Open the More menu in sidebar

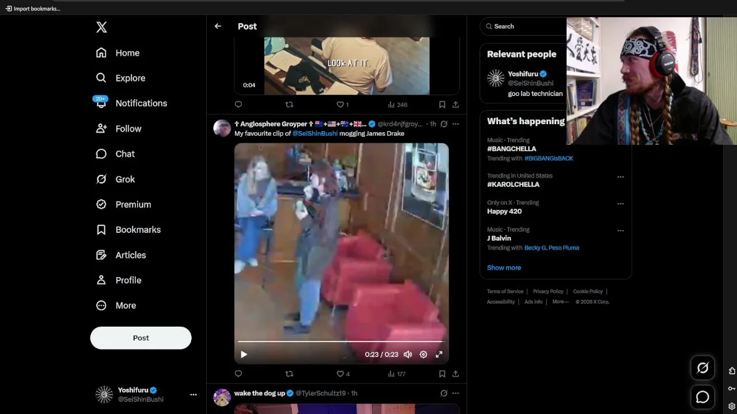click(116, 306)
